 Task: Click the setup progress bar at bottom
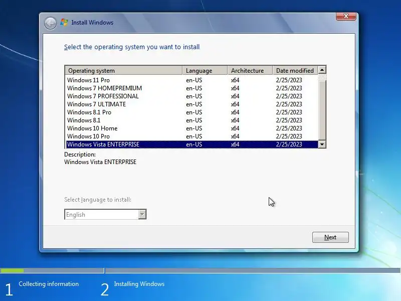tap(200, 270)
